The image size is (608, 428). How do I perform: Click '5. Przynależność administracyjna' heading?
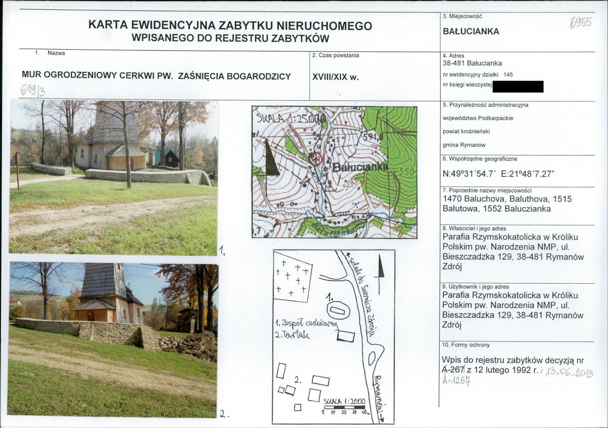[485, 105]
